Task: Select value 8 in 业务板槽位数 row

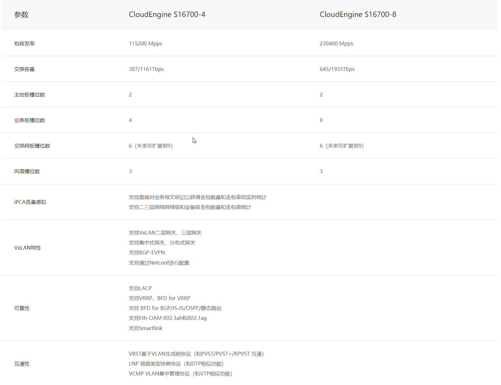Action: tap(321, 120)
